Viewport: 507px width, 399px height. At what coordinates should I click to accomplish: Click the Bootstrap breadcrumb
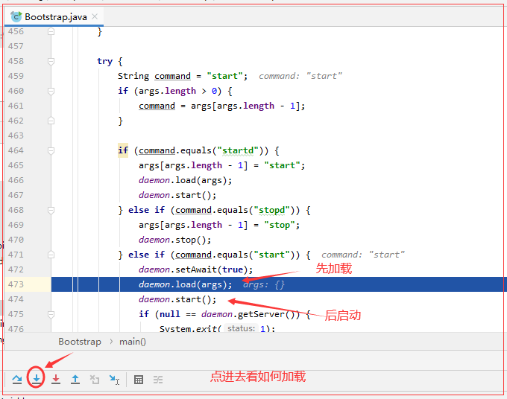tap(80, 342)
